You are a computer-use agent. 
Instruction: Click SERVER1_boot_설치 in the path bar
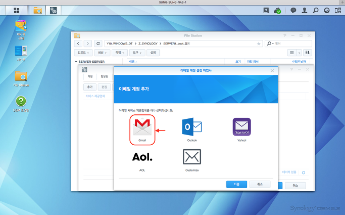[176, 44]
